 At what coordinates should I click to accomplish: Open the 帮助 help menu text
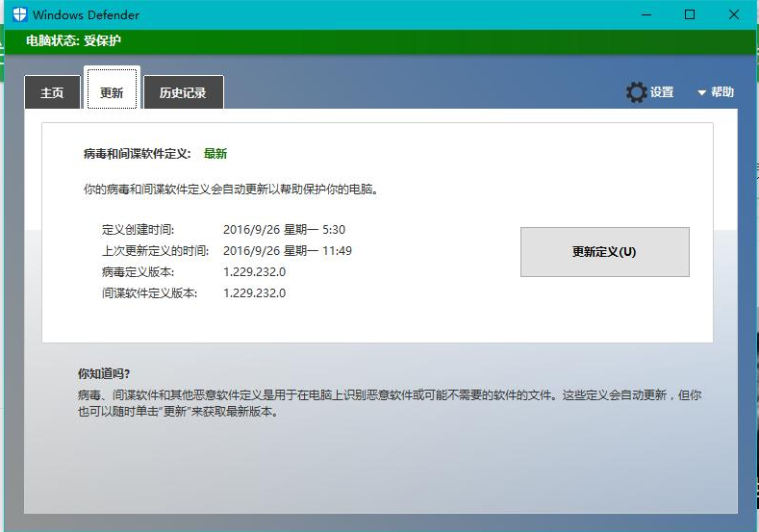click(x=722, y=92)
